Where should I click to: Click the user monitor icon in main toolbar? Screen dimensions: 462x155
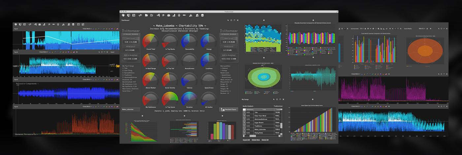[x=128, y=15]
